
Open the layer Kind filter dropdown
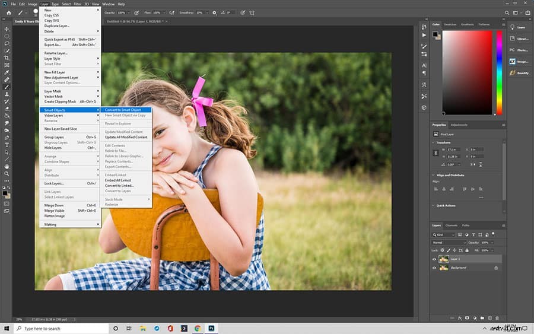(x=443, y=234)
